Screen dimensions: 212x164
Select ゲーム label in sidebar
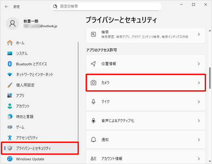(x=20, y=127)
